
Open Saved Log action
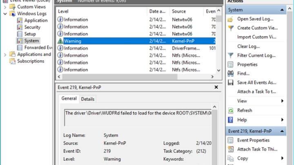[x=255, y=19]
